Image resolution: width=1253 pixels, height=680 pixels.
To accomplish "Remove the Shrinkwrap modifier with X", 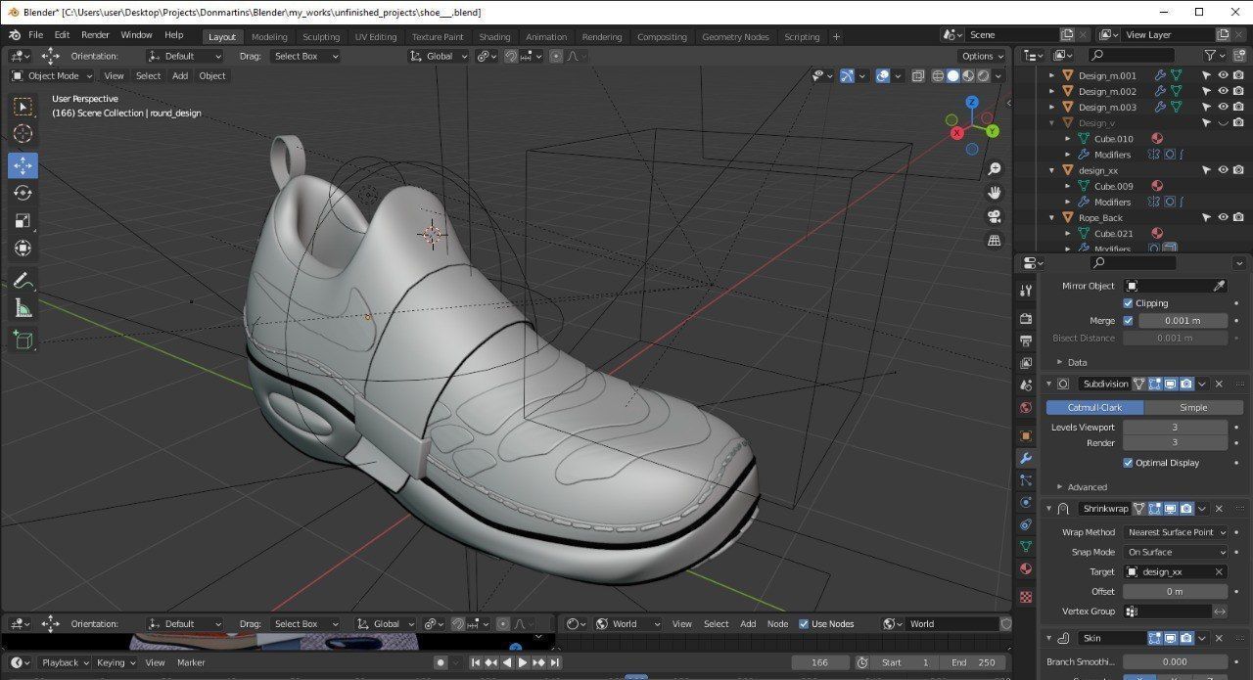I will (1219, 509).
